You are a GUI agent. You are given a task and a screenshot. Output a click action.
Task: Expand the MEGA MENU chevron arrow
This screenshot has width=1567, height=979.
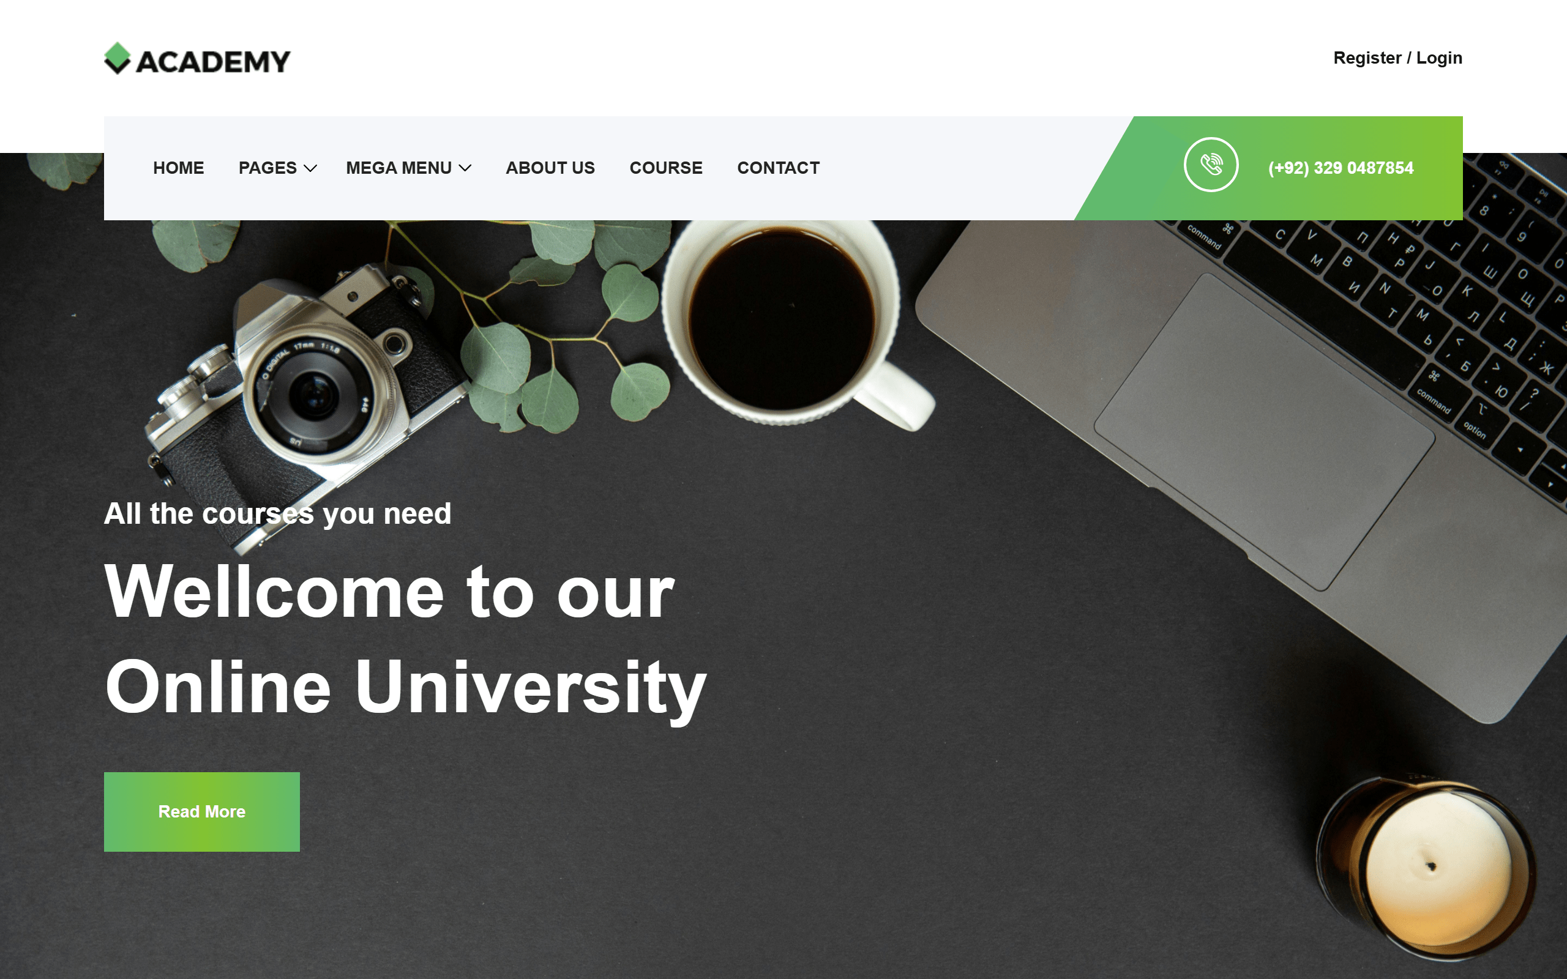tap(465, 168)
